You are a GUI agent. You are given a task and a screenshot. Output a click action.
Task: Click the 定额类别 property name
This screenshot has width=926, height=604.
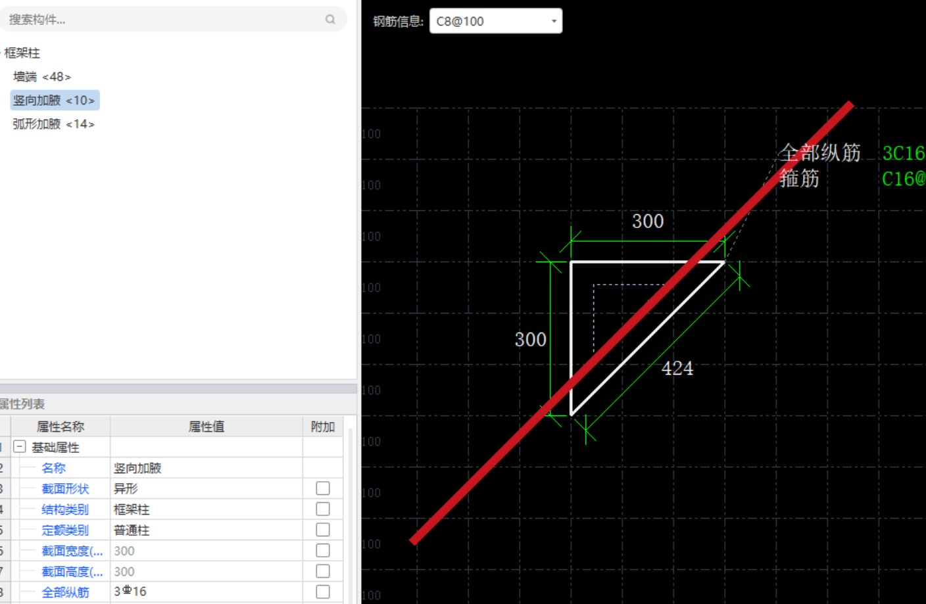[65, 530]
